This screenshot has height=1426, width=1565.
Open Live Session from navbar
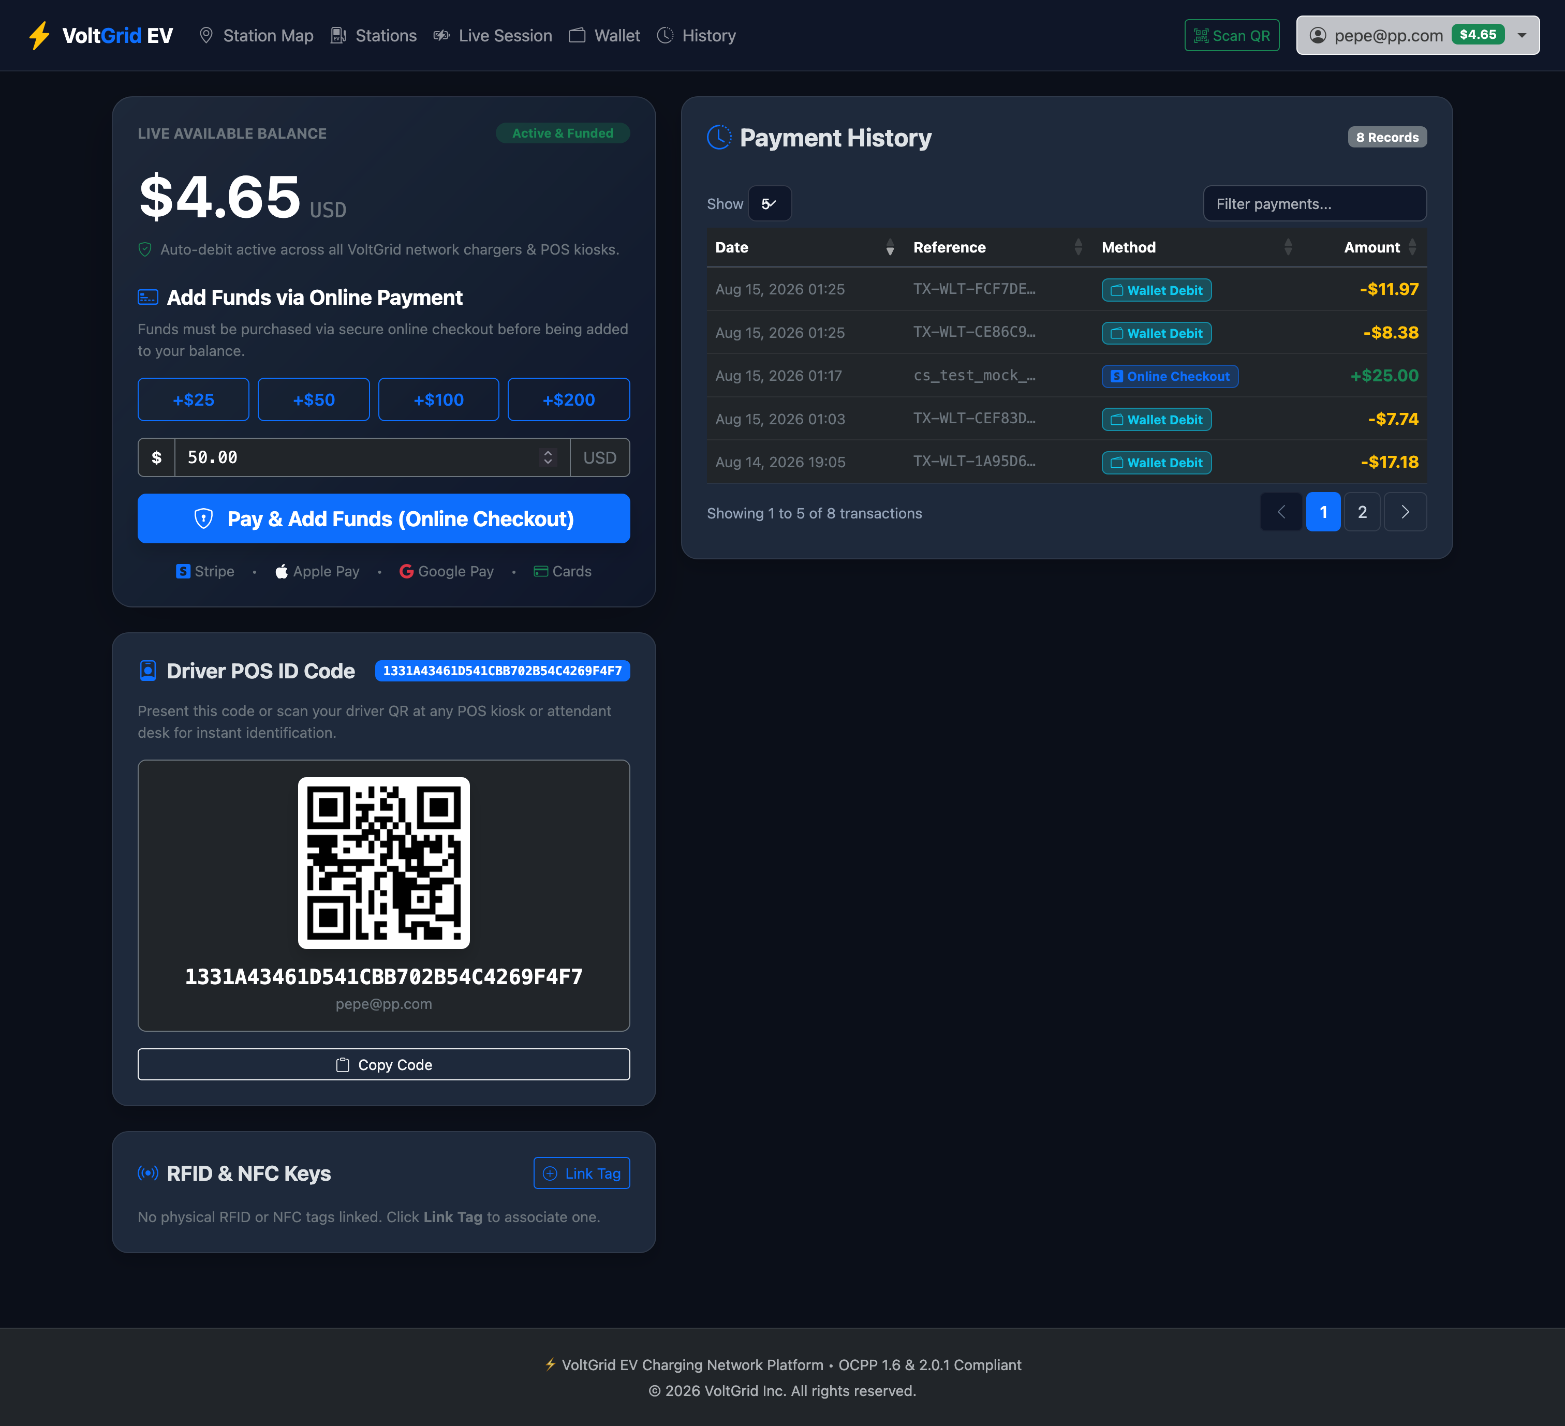tap(493, 36)
